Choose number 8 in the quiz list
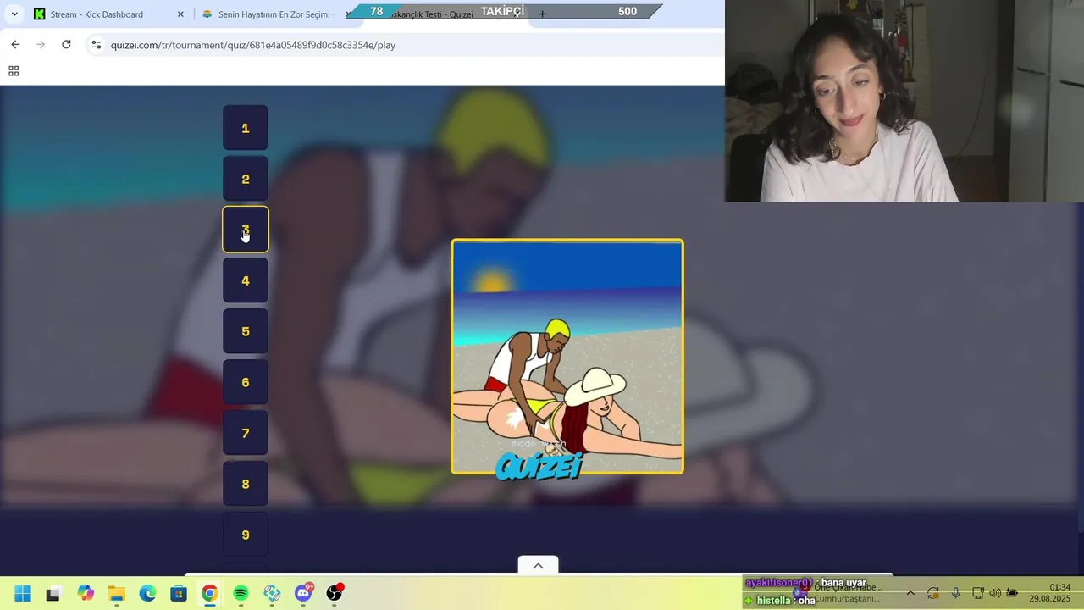The width and height of the screenshot is (1084, 610). tap(246, 484)
